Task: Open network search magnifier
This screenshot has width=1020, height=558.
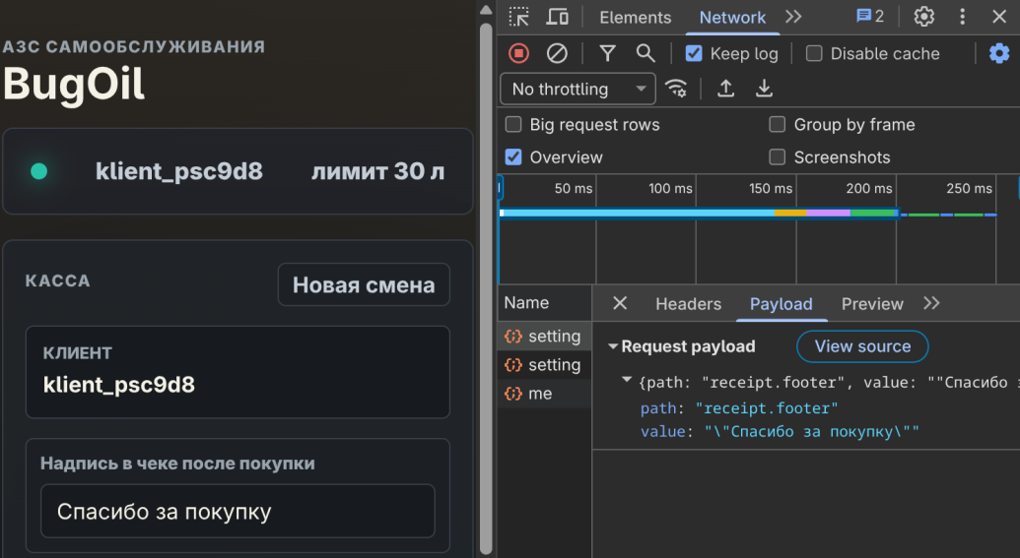Action: [646, 53]
